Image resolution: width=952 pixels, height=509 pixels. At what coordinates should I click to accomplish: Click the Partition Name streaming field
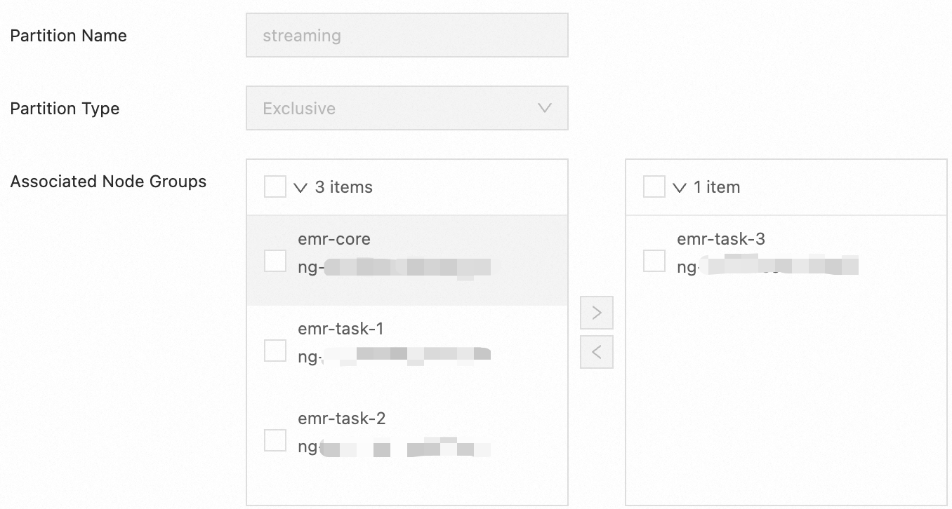tap(406, 36)
